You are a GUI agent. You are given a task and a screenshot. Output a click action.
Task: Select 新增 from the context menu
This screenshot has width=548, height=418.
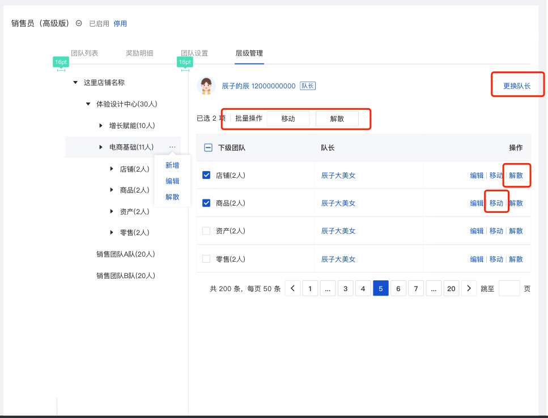coord(172,165)
